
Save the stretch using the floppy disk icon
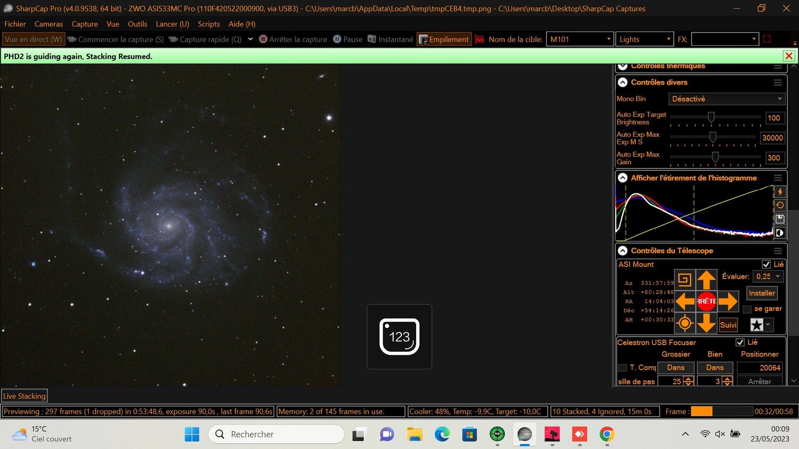[x=780, y=219]
